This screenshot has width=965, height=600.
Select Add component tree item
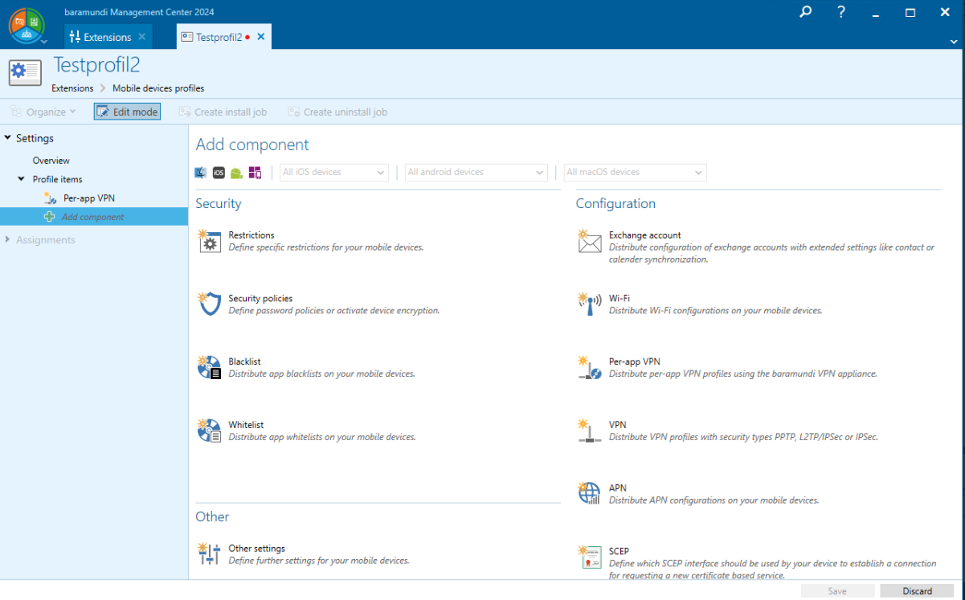pyautogui.click(x=93, y=217)
